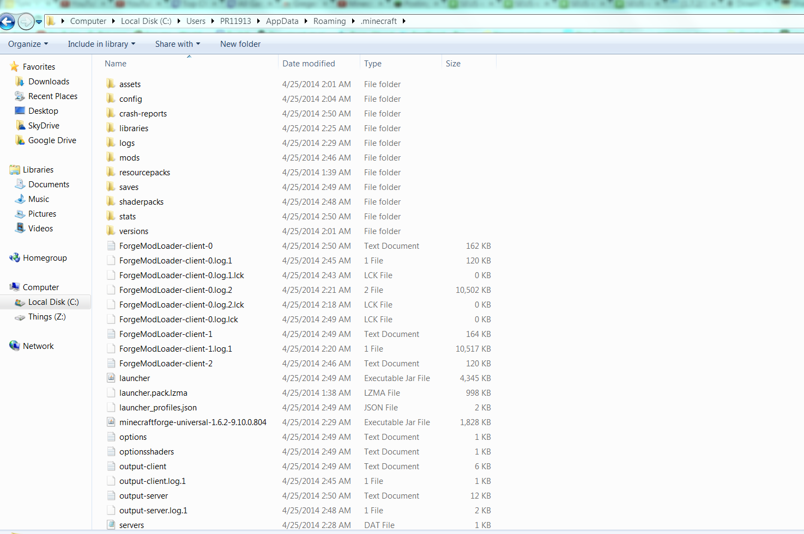Select the shaderpacks folder name
The image size is (804, 534).
pos(142,202)
